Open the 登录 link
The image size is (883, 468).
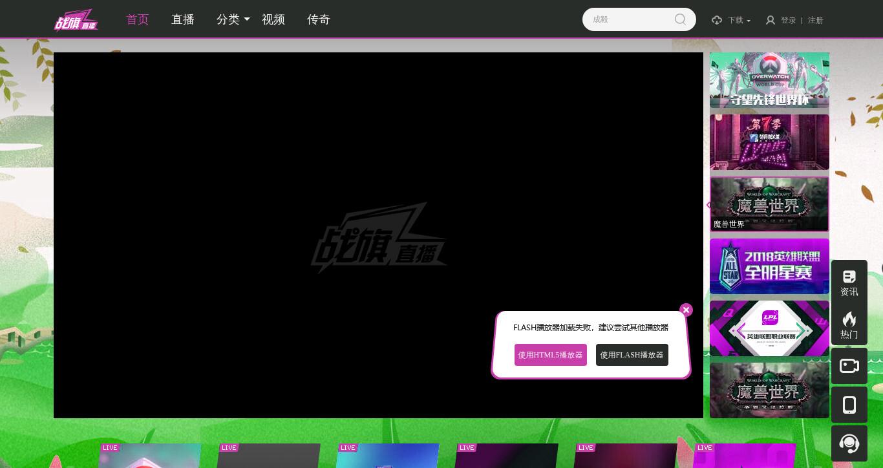pyautogui.click(x=789, y=20)
